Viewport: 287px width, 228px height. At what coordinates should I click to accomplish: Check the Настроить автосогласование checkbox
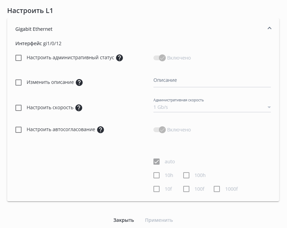pyautogui.click(x=18, y=130)
